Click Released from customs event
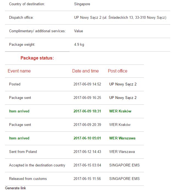The width and height of the screenshot is (176, 194). click(28, 179)
